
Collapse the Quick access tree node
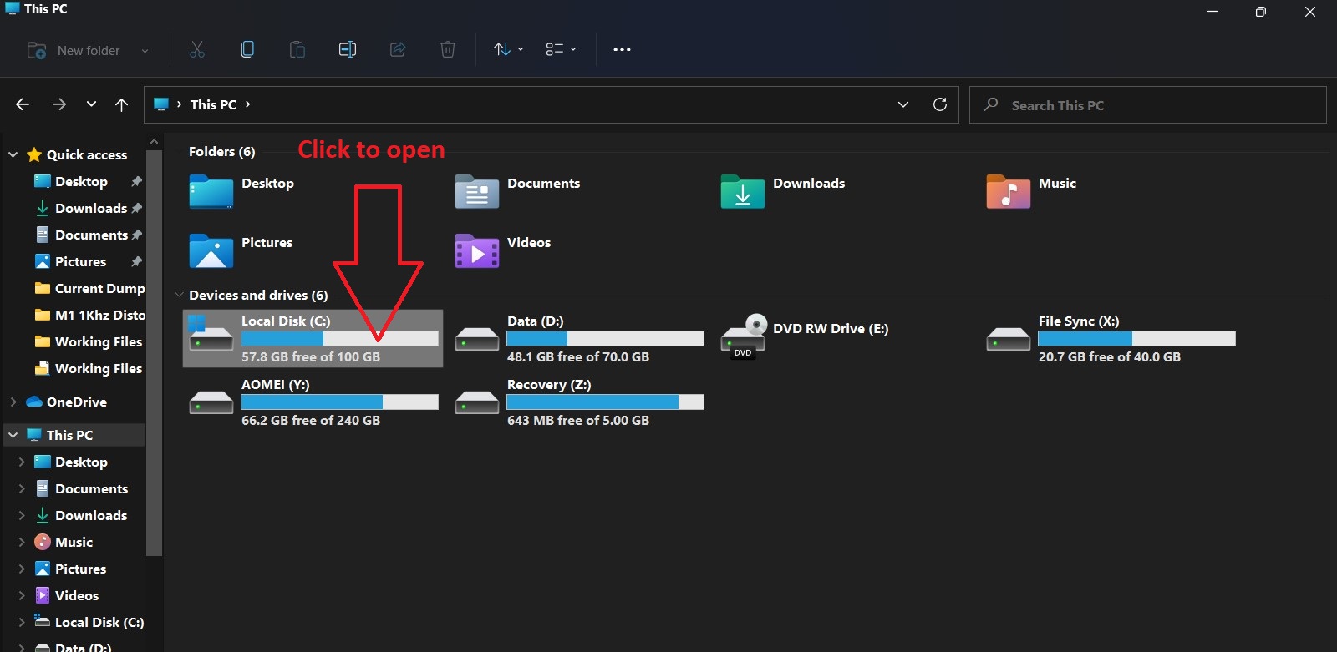(x=13, y=154)
